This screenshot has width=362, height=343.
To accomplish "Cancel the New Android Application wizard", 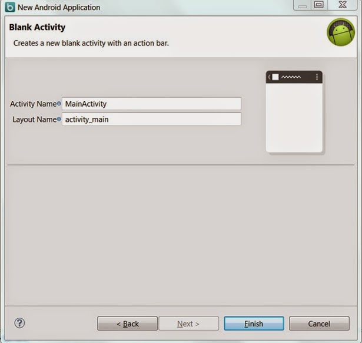I will coord(319,324).
